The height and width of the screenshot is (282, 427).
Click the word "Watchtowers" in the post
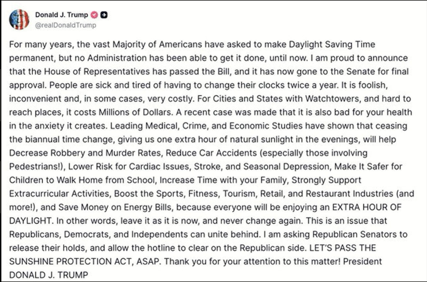click(333, 98)
